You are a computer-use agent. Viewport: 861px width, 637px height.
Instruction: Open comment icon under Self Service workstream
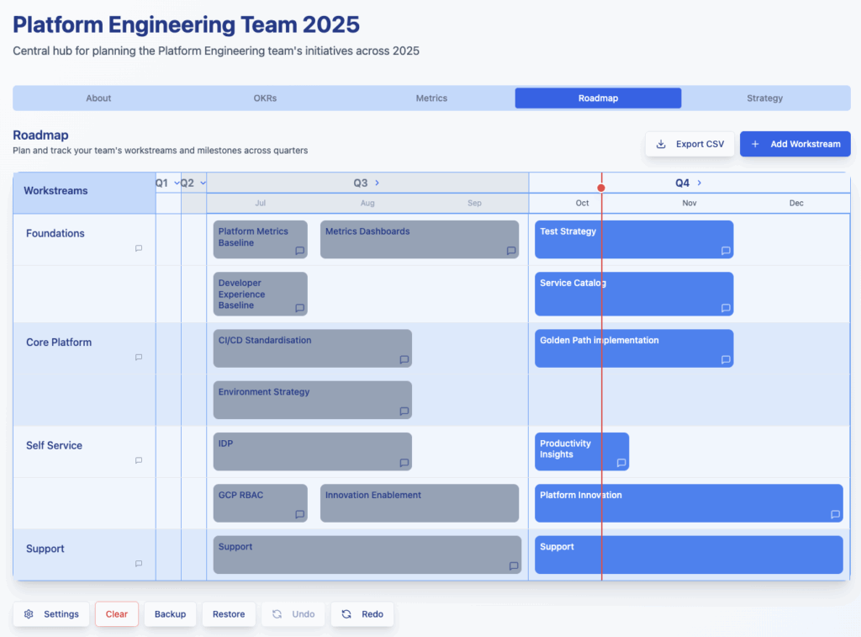(x=139, y=460)
